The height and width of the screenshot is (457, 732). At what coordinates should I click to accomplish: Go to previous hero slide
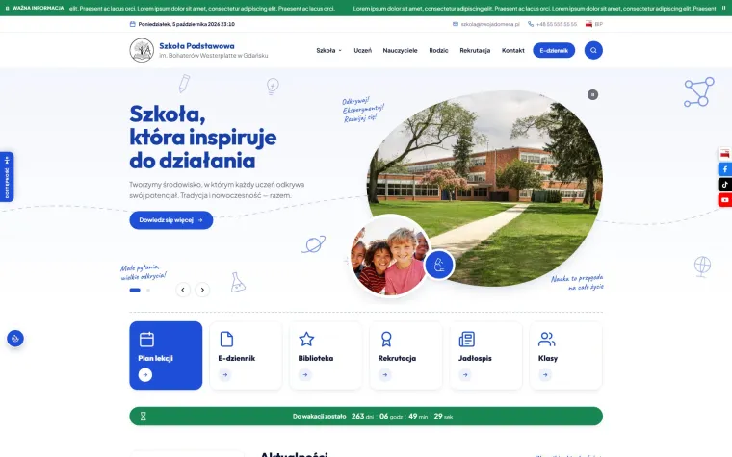tap(183, 290)
